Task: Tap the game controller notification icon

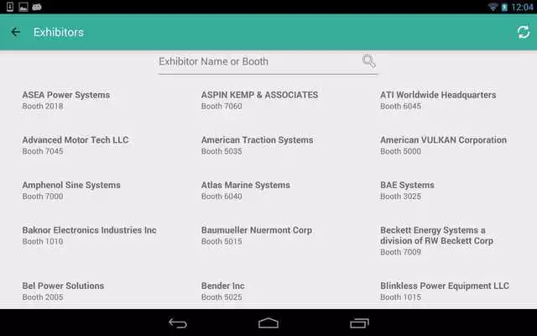Action: 37,7
